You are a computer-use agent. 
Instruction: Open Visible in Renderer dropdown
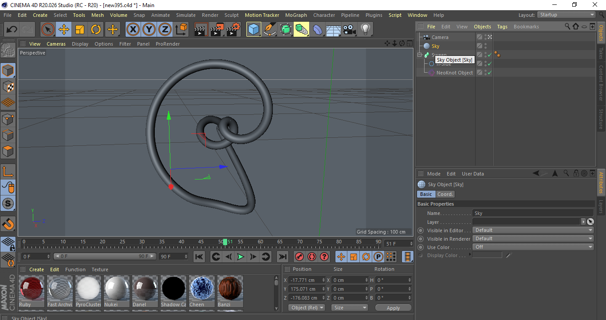click(x=533, y=238)
